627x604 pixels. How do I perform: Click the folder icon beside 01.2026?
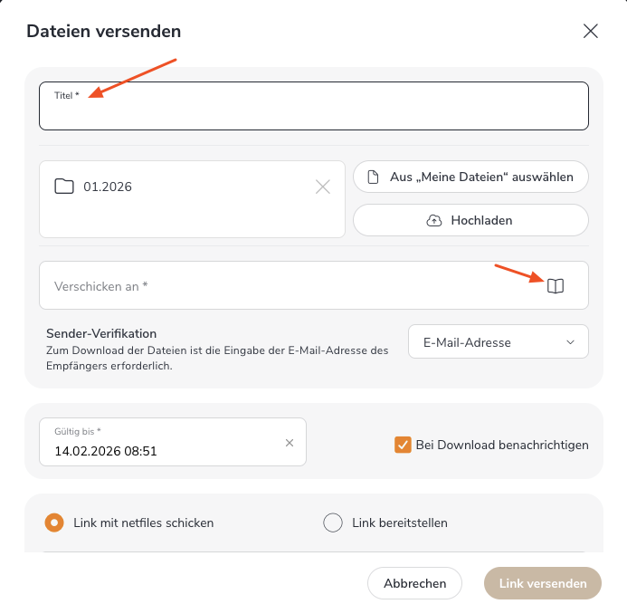63,187
